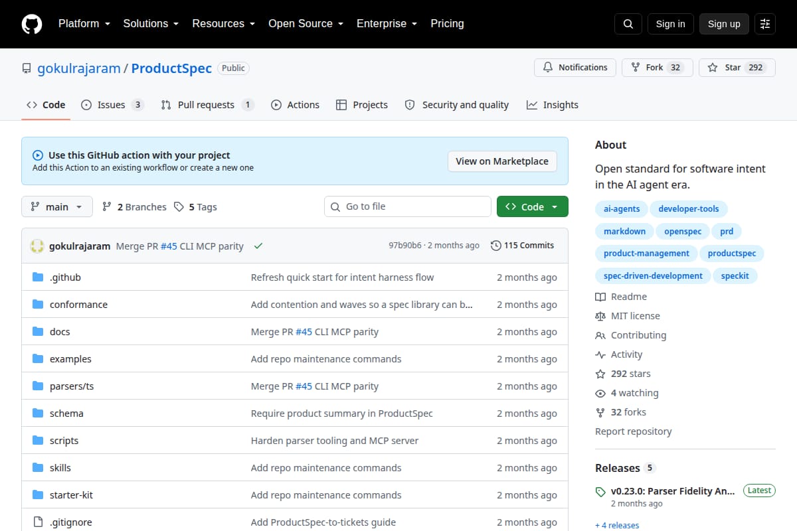Click the .gitignore file icon
The width and height of the screenshot is (797, 531).
tap(38, 522)
